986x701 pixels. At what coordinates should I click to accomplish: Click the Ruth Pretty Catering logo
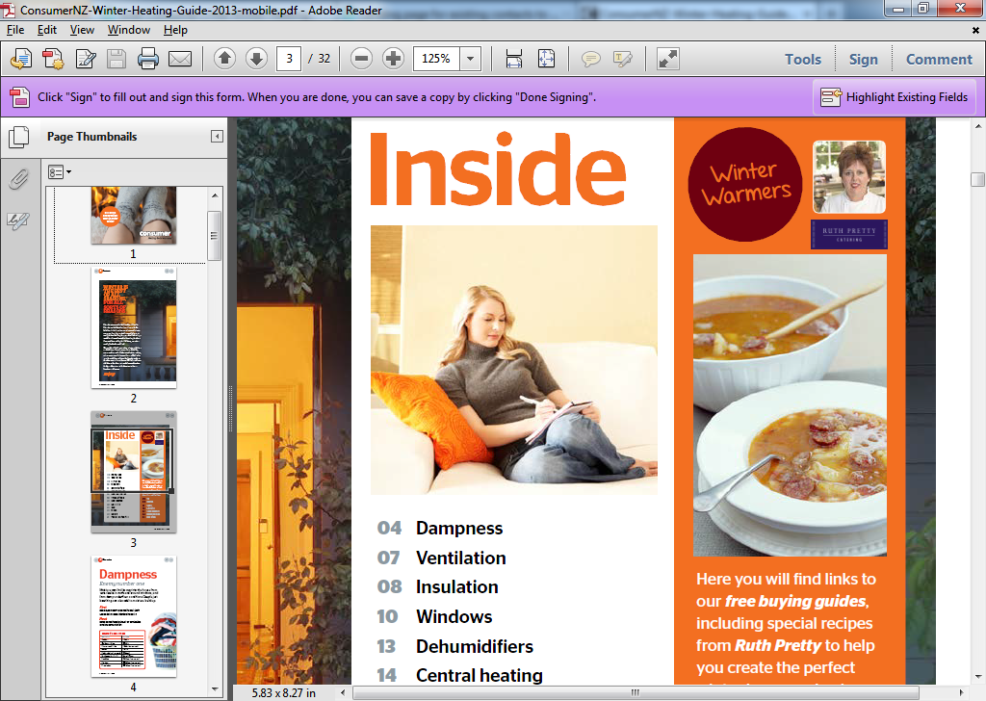pyautogui.click(x=849, y=235)
